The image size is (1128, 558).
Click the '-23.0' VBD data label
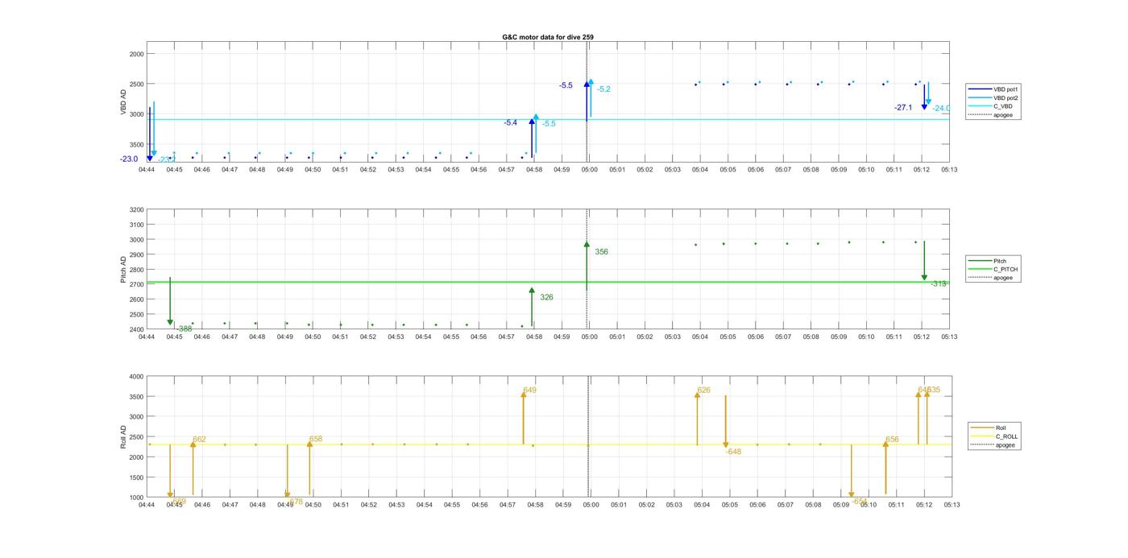tap(129, 159)
